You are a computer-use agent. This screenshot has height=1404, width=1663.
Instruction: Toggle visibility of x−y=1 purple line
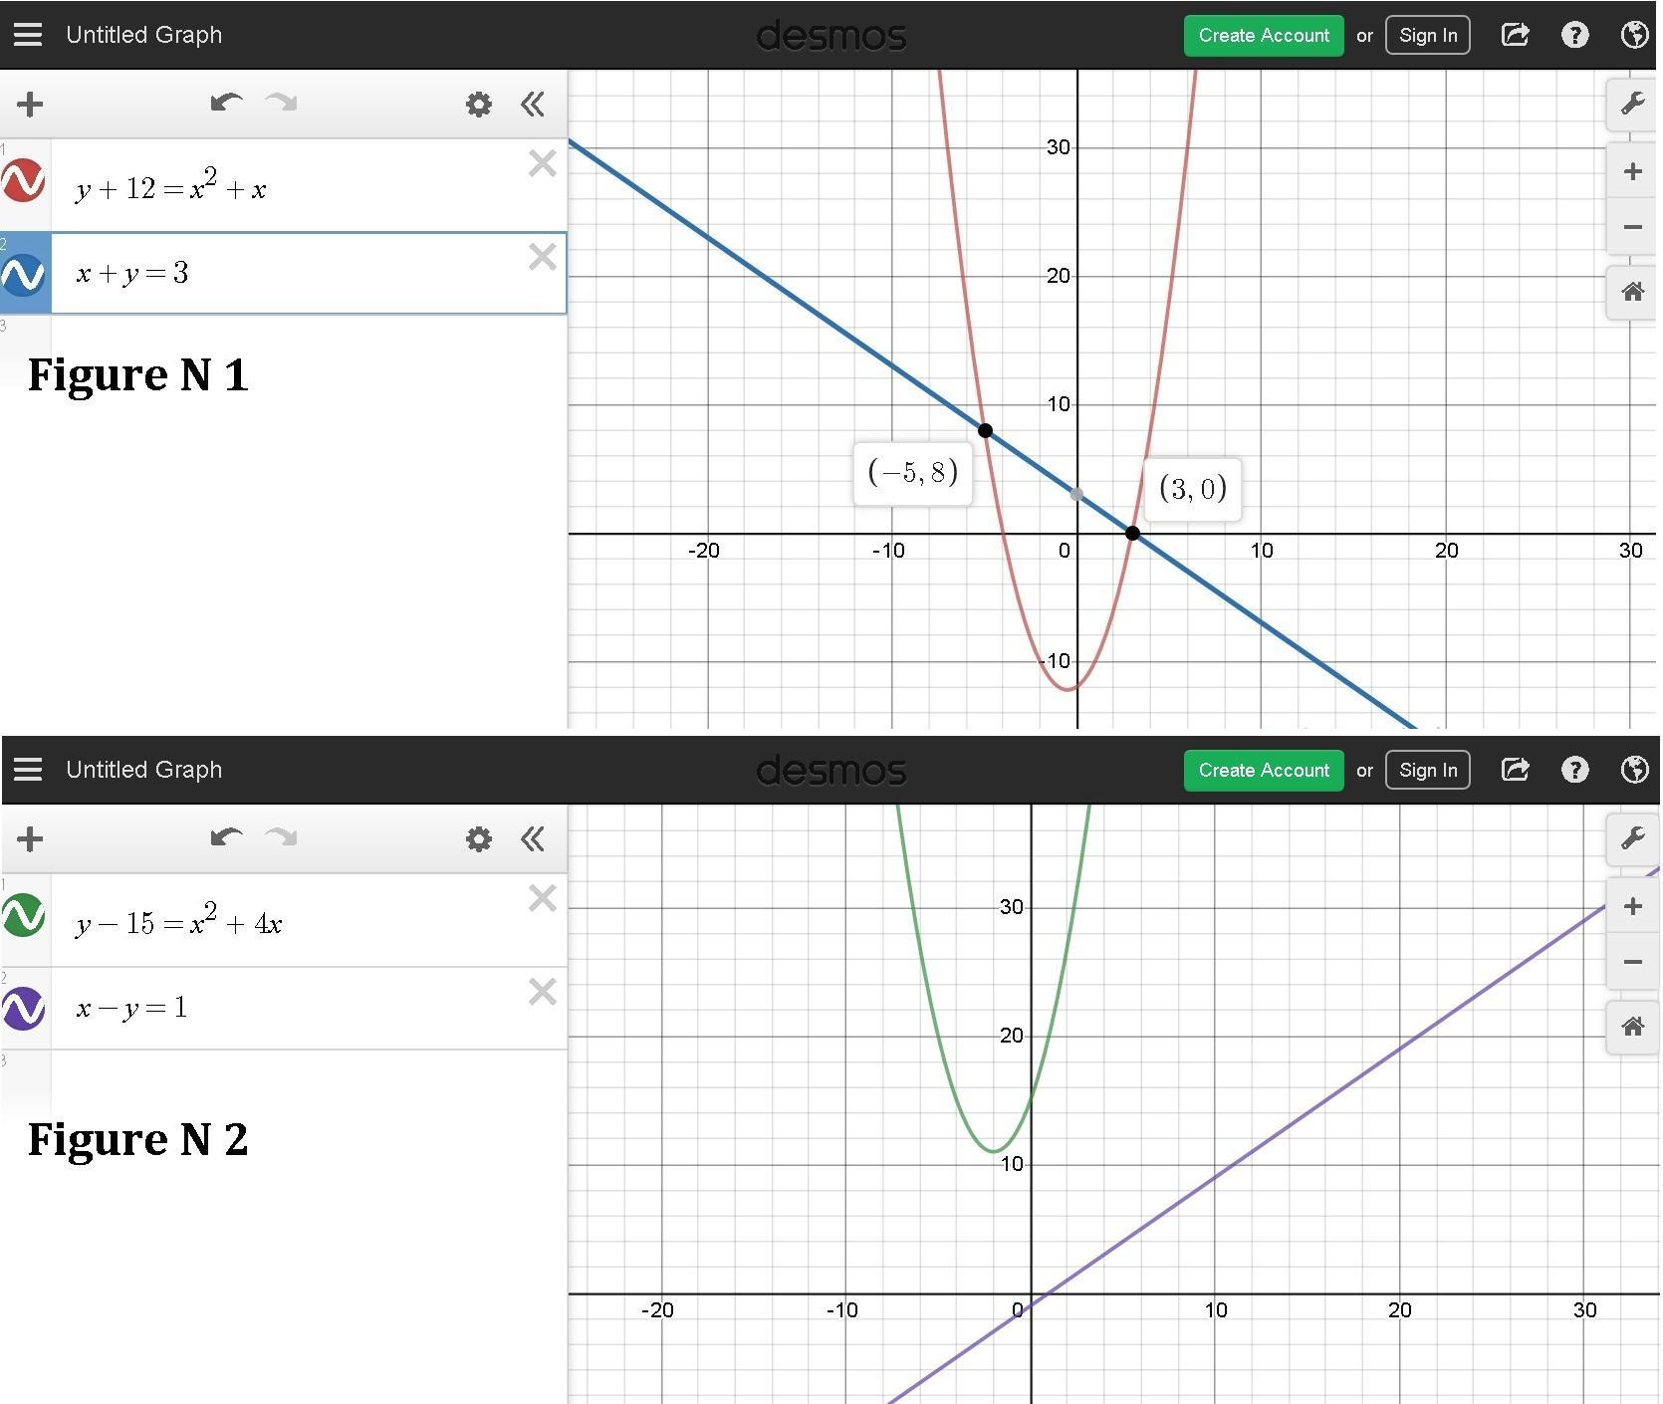[x=24, y=1008]
